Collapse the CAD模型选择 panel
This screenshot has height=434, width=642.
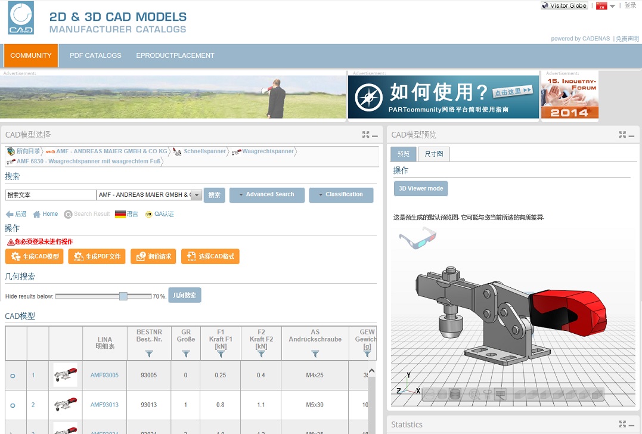[x=375, y=135]
